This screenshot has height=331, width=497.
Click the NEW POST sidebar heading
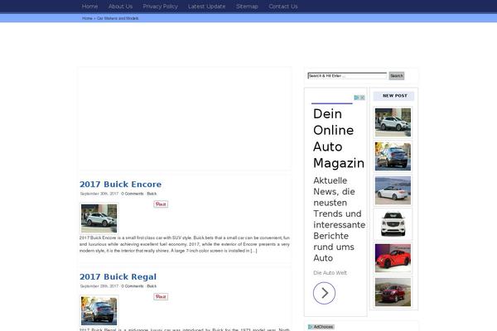pos(394,96)
